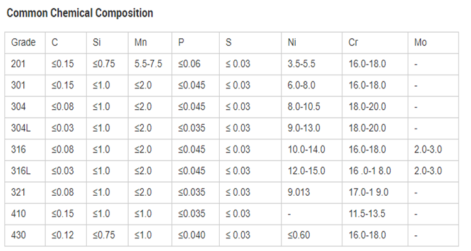Click the Cr column header
The height and width of the screenshot is (251, 471).
coord(354,43)
